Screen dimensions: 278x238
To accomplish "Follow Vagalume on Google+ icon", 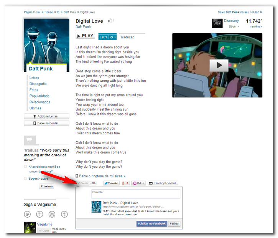I will coord(39,214).
